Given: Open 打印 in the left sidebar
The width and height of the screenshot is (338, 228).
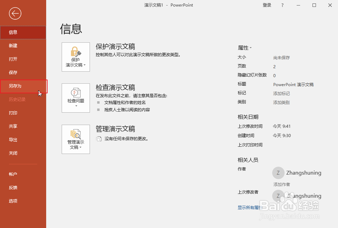Looking at the screenshot, I should [x=23, y=113].
